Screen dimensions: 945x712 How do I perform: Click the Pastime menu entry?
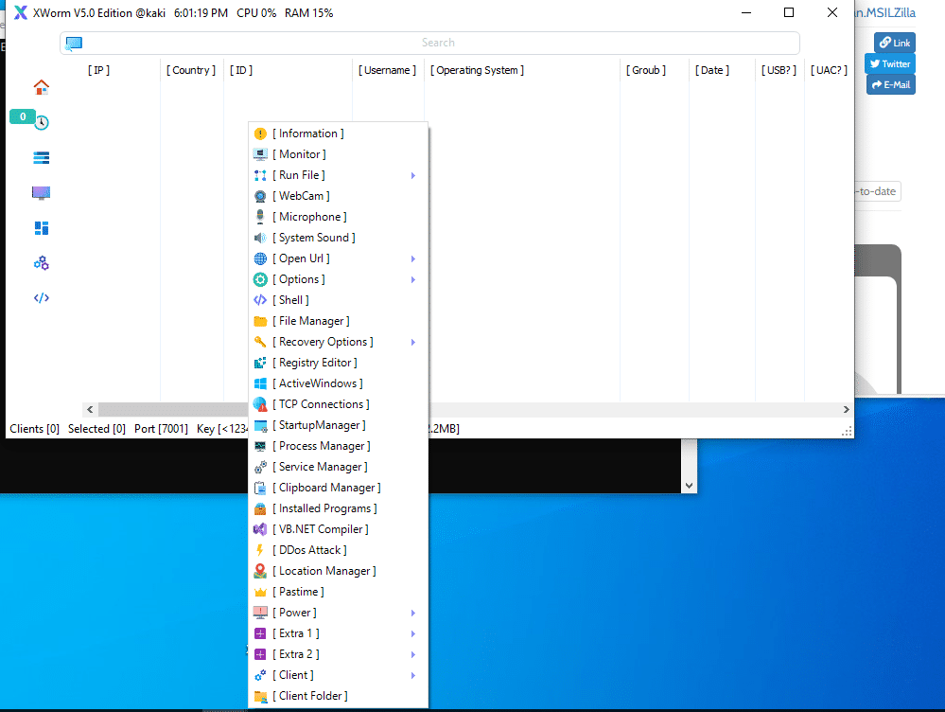(x=338, y=592)
